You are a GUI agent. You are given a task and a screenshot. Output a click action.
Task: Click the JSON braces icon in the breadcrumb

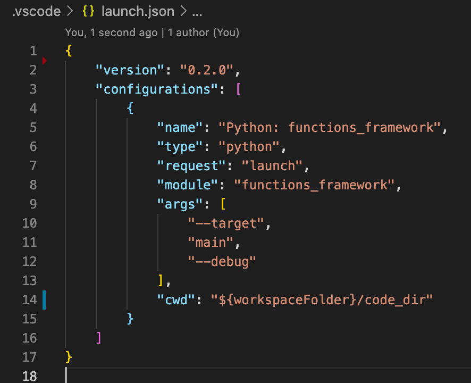[x=88, y=11]
